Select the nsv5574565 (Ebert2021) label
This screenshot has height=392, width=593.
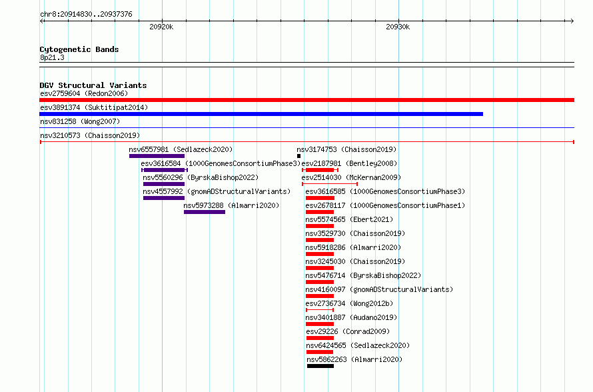(349, 219)
